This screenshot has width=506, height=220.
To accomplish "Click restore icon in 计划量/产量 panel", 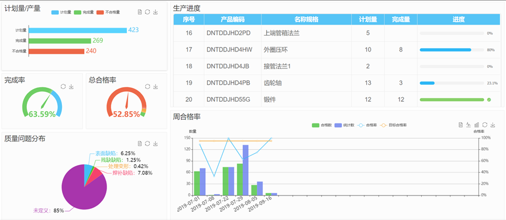I will pos(147,12).
